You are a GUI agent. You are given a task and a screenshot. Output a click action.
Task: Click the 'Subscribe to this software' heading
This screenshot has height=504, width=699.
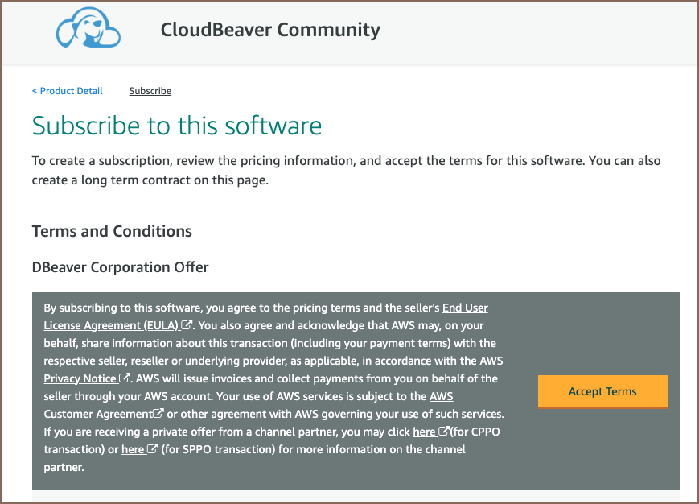pyautogui.click(x=177, y=126)
